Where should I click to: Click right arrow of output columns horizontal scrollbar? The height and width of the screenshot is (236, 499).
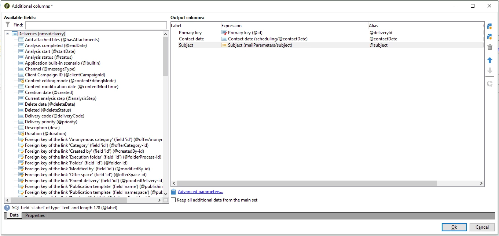pyautogui.click(x=481, y=184)
